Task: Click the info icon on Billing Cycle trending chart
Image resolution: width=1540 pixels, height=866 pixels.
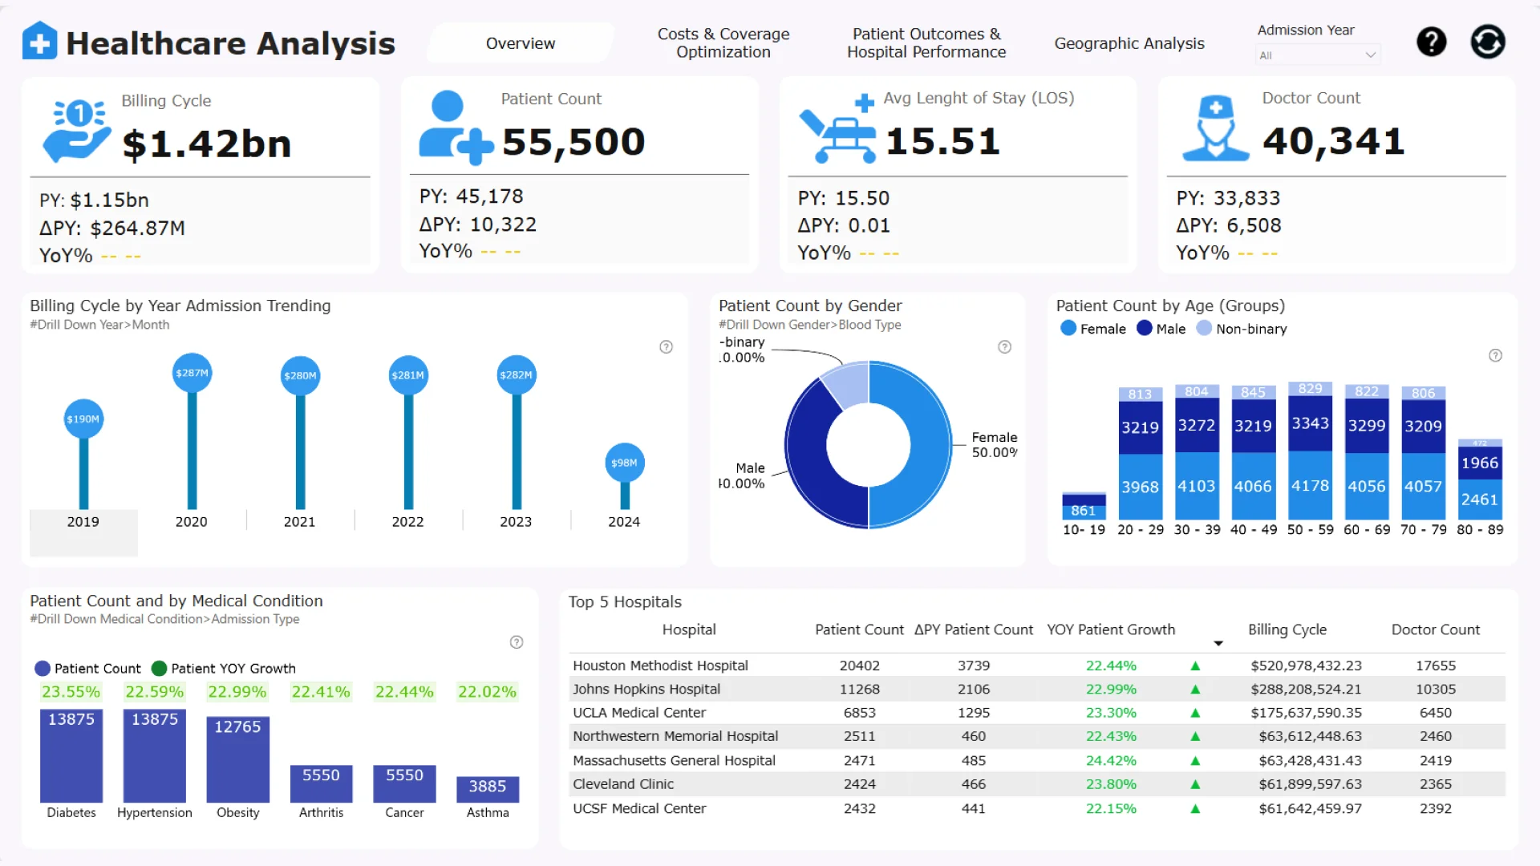Action: [x=666, y=347]
